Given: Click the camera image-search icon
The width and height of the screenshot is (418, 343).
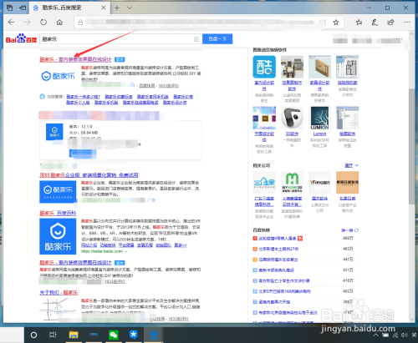Looking at the screenshot, I should 196,39.
